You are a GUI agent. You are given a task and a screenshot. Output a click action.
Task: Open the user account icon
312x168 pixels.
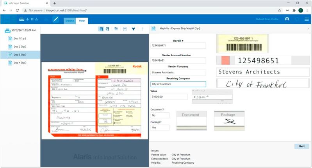pos(287,19)
